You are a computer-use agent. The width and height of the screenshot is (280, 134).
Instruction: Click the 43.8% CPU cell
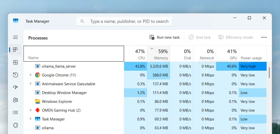tap(136, 66)
